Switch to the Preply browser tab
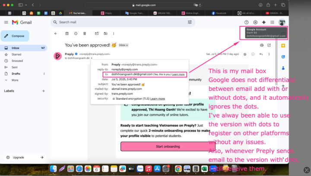The image size is (311, 176). pos(107,13)
